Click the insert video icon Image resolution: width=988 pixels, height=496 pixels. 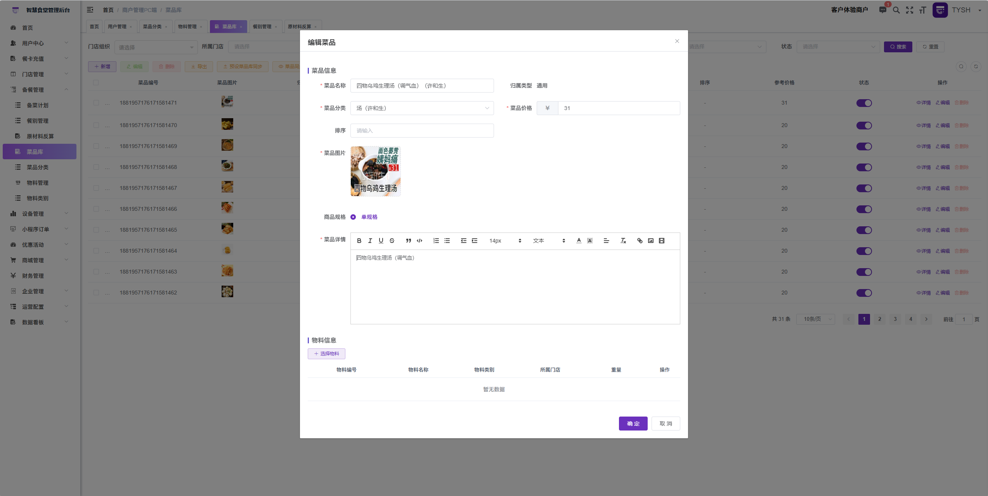662,241
